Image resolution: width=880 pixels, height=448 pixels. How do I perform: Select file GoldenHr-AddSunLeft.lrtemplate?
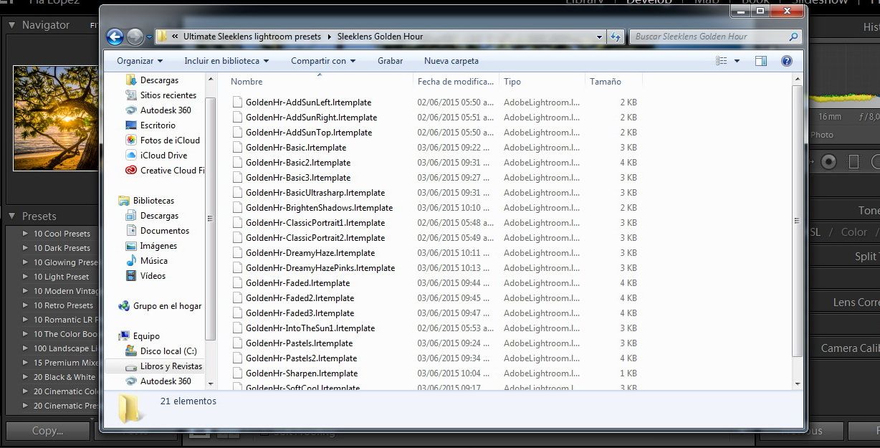tap(308, 103)
